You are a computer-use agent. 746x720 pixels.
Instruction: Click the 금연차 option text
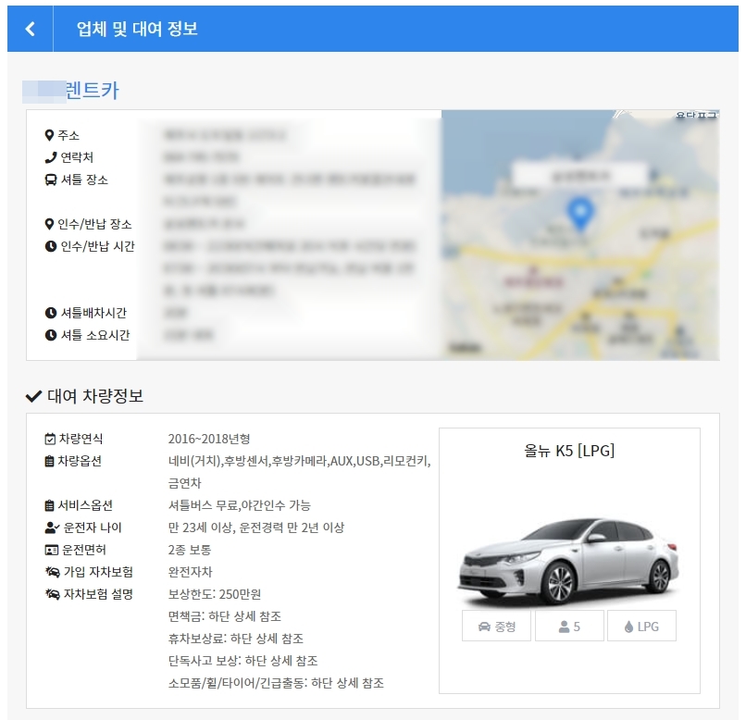pos(184,484)
